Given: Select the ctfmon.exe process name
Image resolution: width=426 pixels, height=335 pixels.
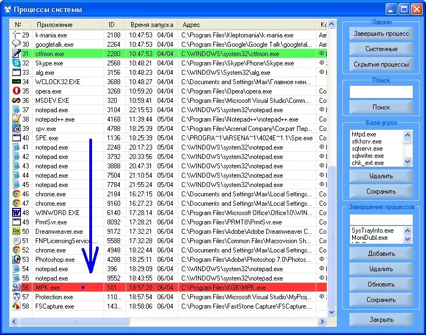Looking at the screenshot, I should click(x=50, y=54).
